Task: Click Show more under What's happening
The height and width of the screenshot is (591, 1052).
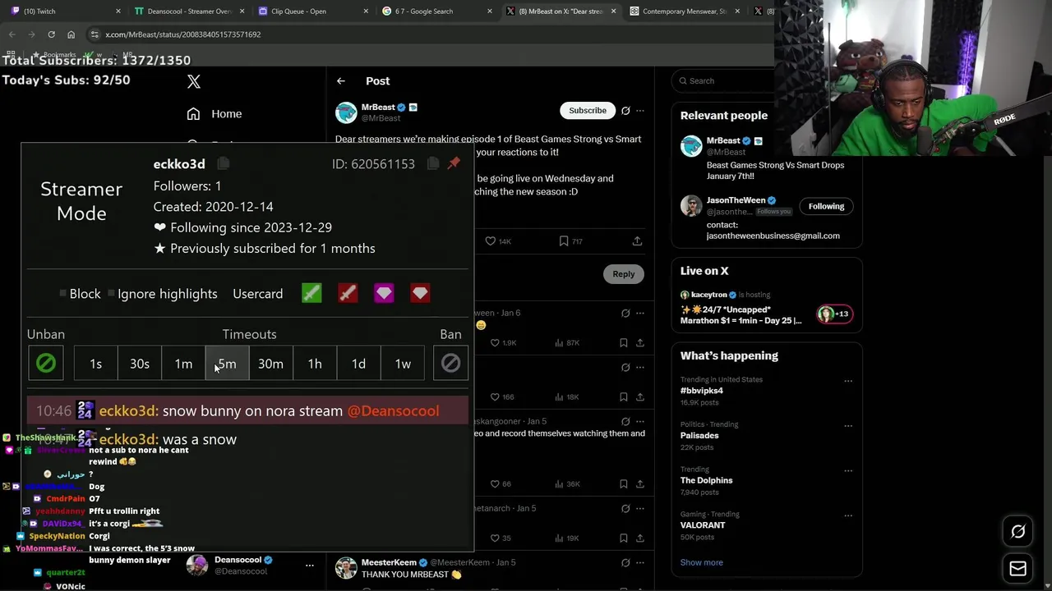Action: pyautogui.click(x=701, y=562)
